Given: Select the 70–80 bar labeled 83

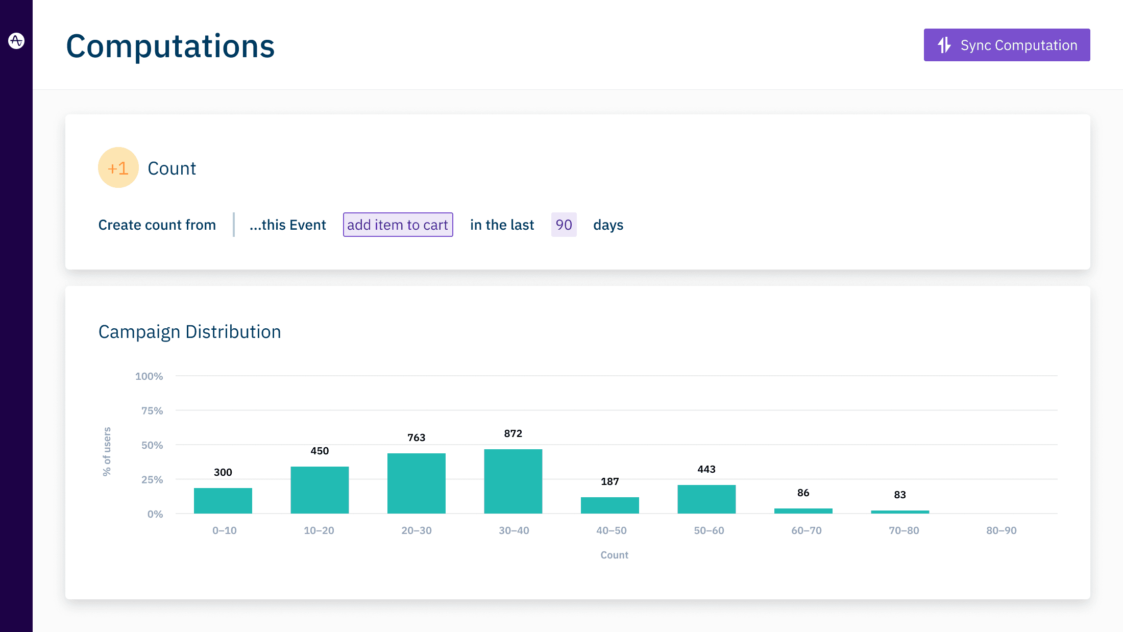Looking at the screenshot, I should tap(900, 512).
